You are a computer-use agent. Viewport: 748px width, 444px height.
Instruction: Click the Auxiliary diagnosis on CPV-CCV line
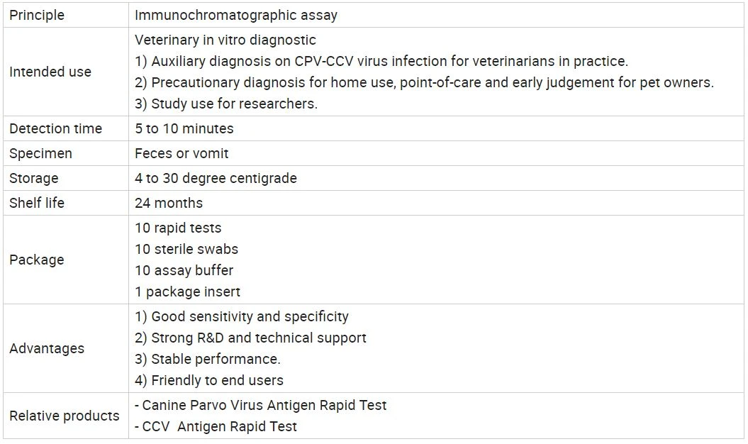(x=381, y=62)
